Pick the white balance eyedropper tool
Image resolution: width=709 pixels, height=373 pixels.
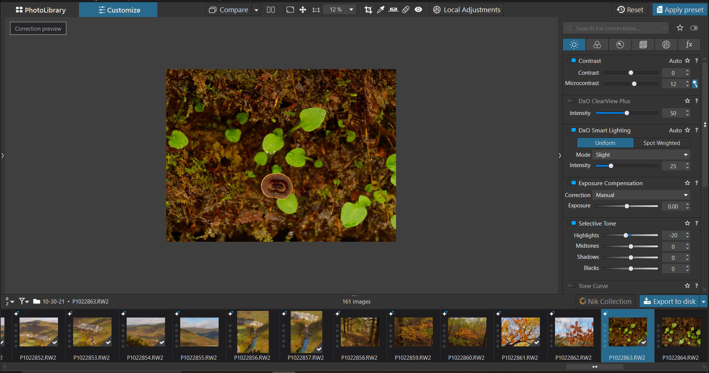pos(381,10)
